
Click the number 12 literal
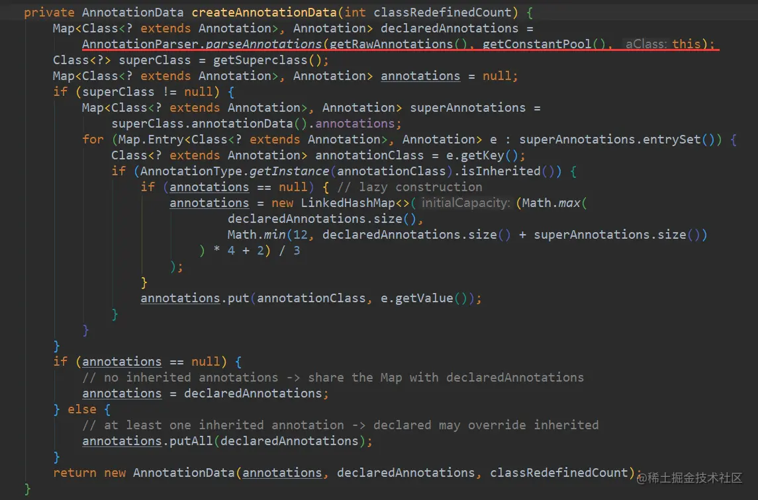point(300,234)
